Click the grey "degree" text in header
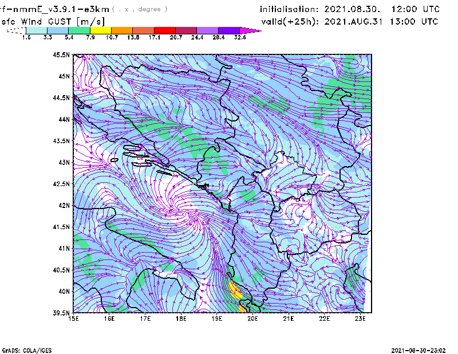This screenshot has height=354, width=458. pos(149,9)
